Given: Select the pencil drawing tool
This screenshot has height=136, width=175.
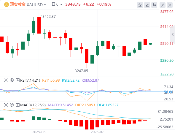Looking at the screenshot, I should pos(147,5).
